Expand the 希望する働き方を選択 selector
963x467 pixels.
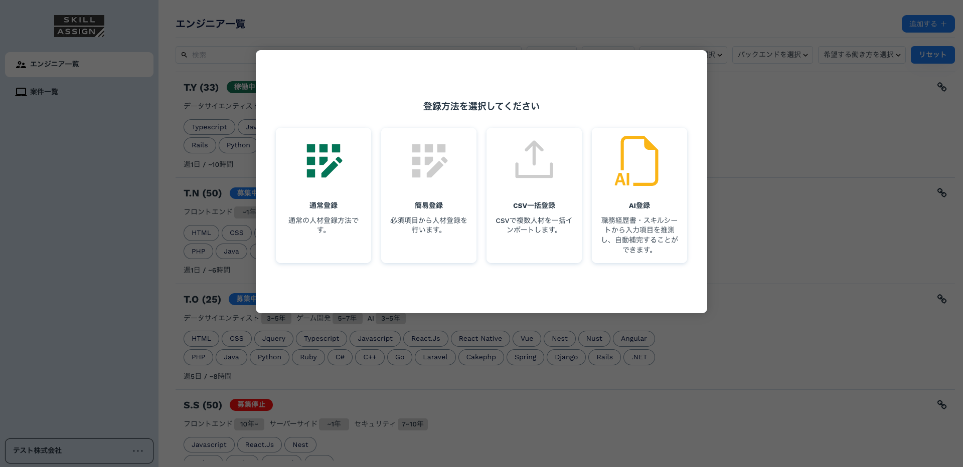pos(861,55)
